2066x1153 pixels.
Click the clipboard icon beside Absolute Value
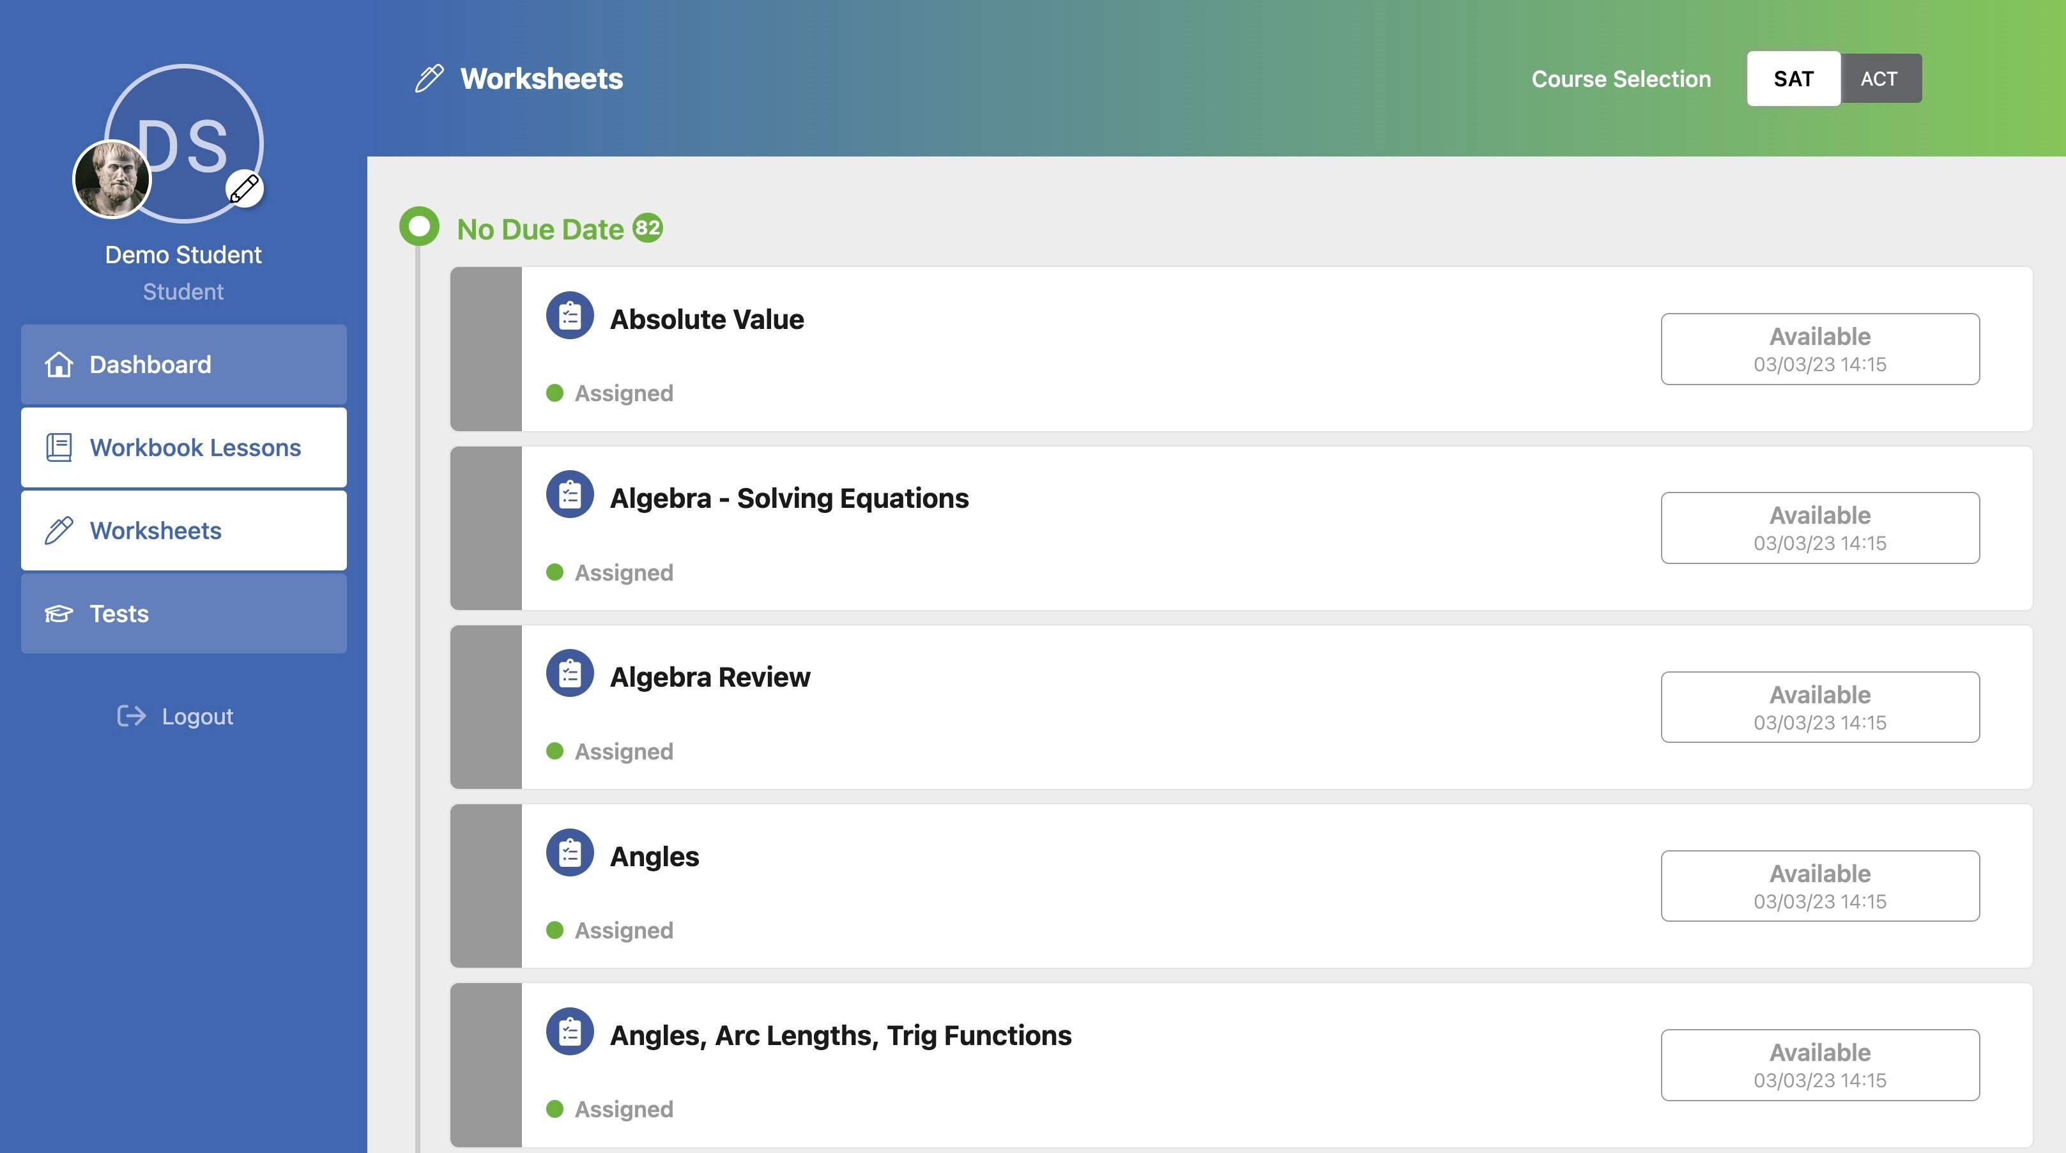[569, 315]
